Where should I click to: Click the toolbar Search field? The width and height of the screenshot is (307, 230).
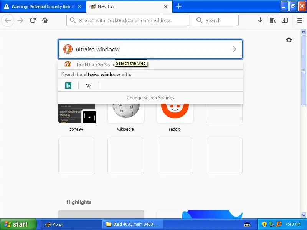click(216, 20)
